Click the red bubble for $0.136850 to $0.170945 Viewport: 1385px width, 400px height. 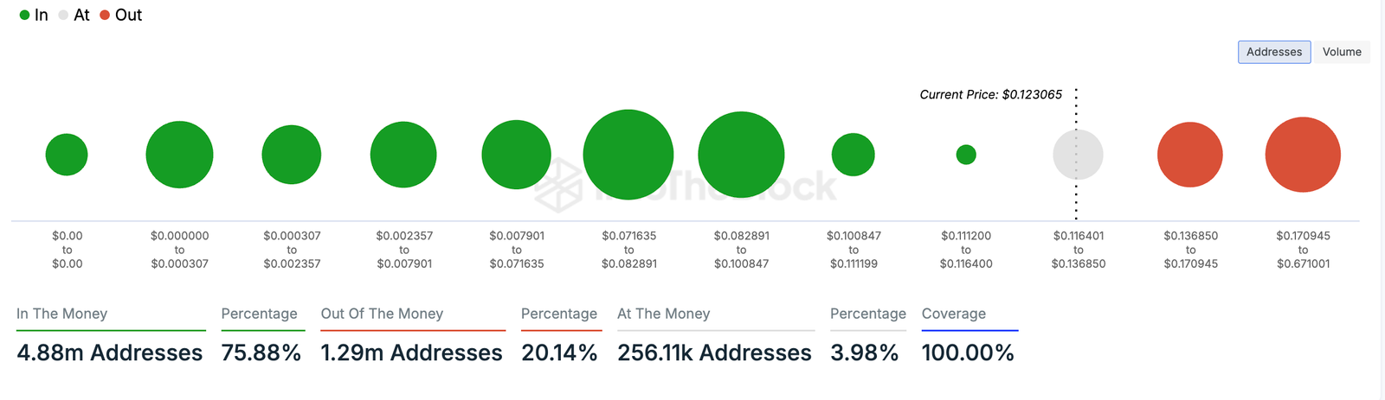tap(1190, 155)
